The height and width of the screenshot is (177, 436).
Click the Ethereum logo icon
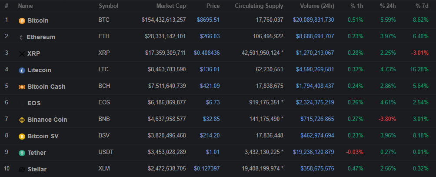point(21,37)
